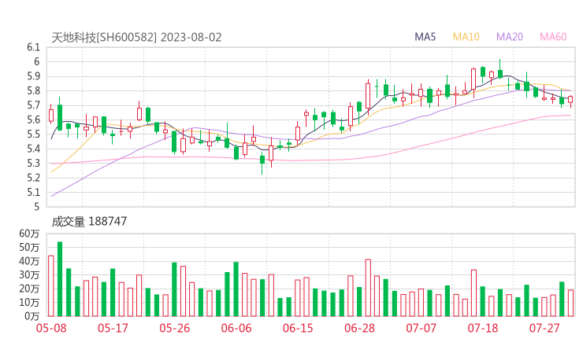Click the 05-08 date axis label

51,328
